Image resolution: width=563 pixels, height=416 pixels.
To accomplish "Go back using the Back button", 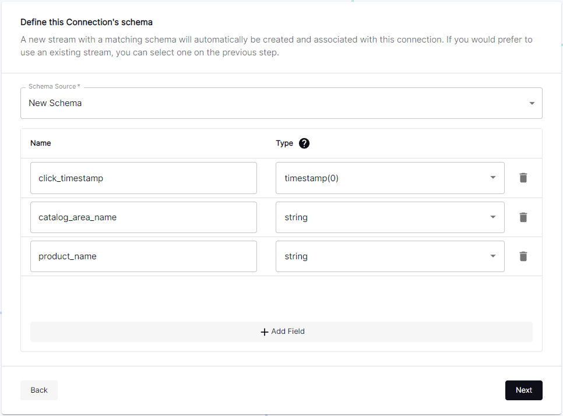I will [x=39, y=390].
